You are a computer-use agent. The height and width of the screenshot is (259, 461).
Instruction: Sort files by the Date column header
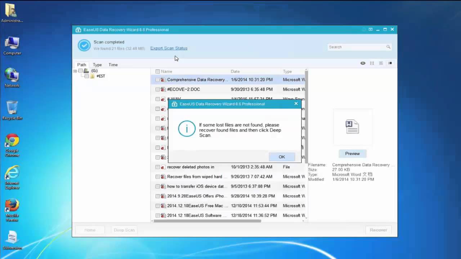pyautogui.click(x=235, y=72)
